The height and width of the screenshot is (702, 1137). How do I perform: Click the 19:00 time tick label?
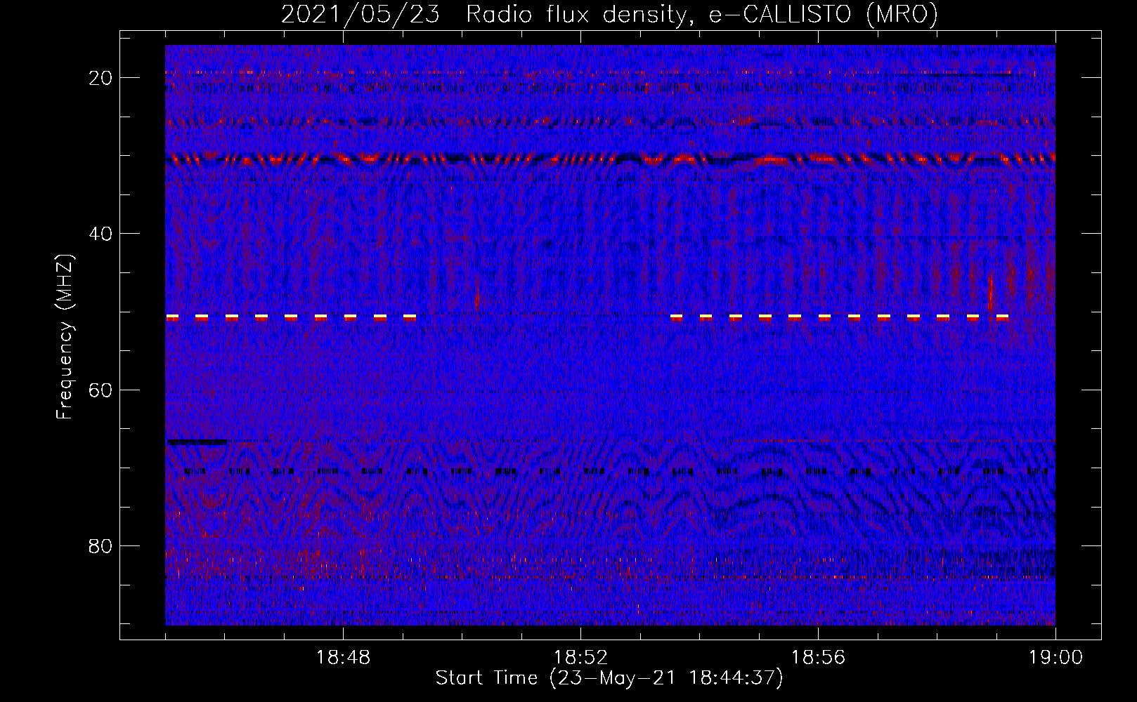1055,658
